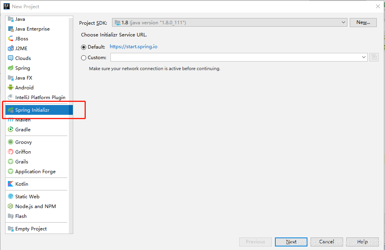Select the Spring Initializr entry

[39, 110]
